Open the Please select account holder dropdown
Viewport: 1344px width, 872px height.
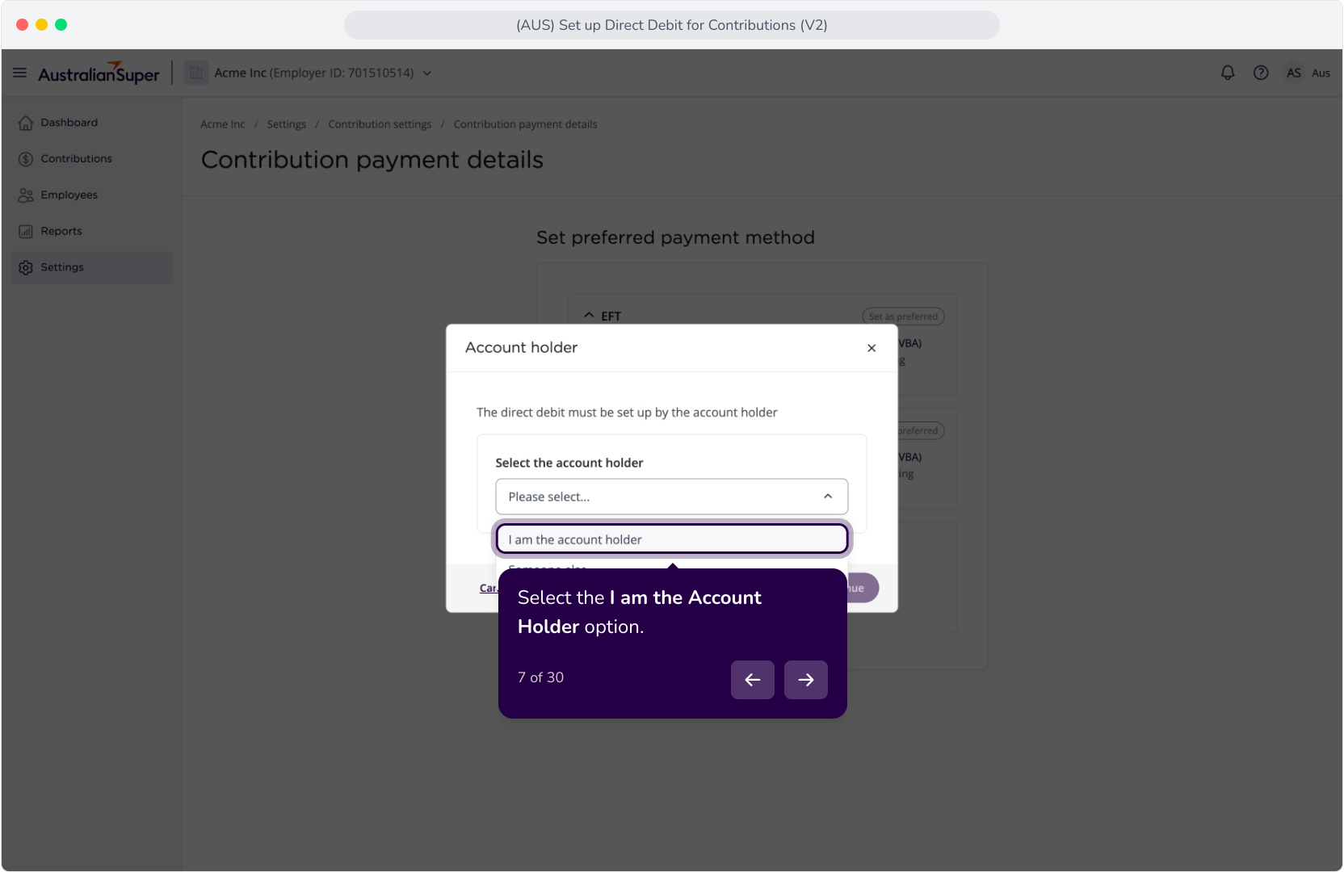point(672,497)
